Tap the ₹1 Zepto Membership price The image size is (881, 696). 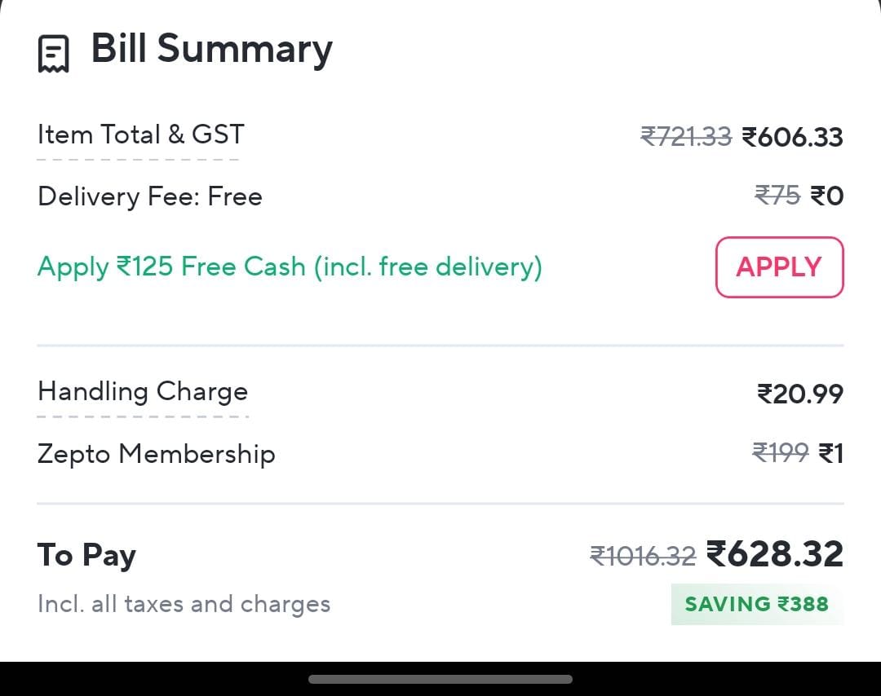[831, 453]
